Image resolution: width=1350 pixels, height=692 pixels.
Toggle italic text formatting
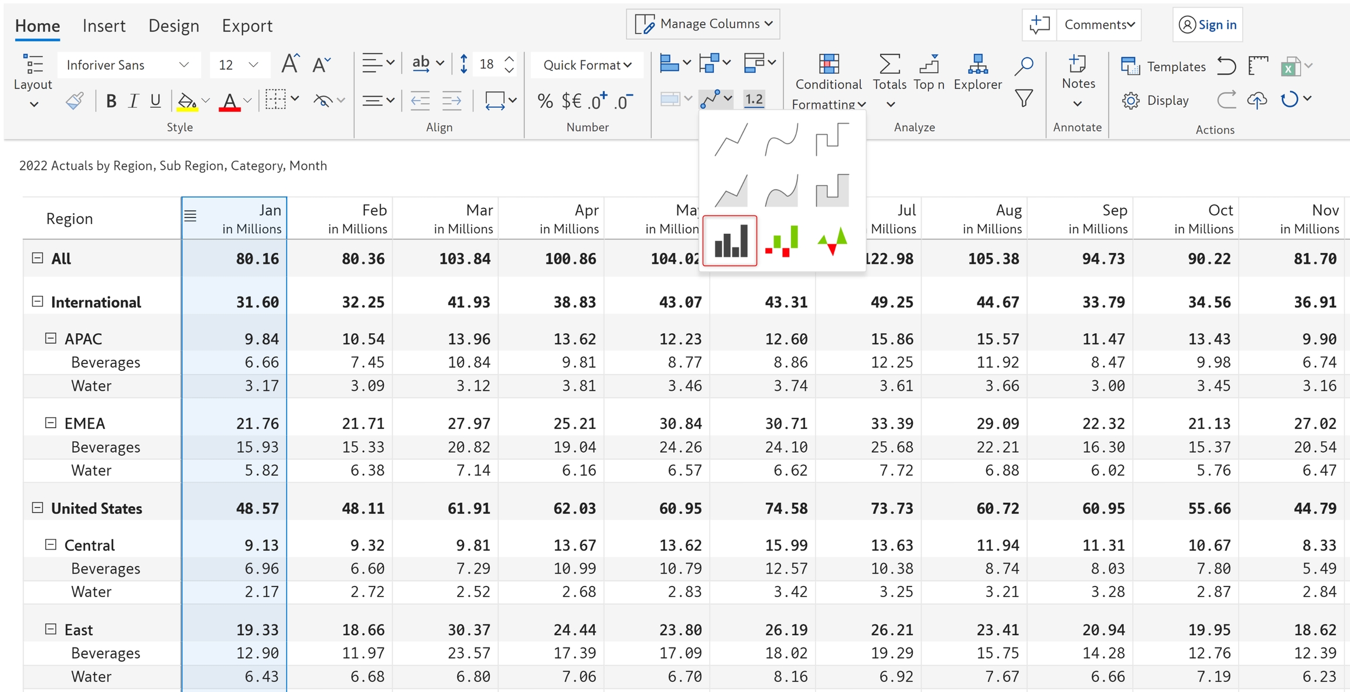[x=133, y=101]
